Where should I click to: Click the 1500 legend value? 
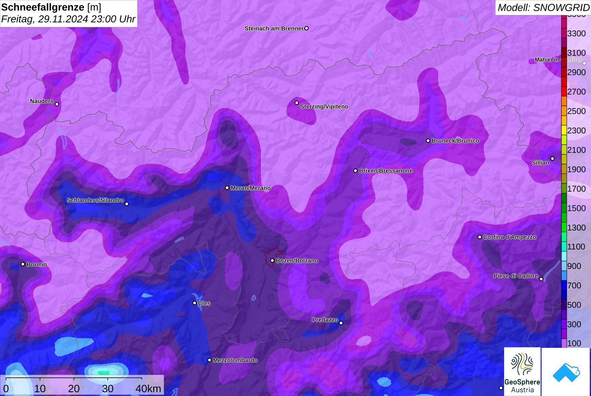coord(577,208)
